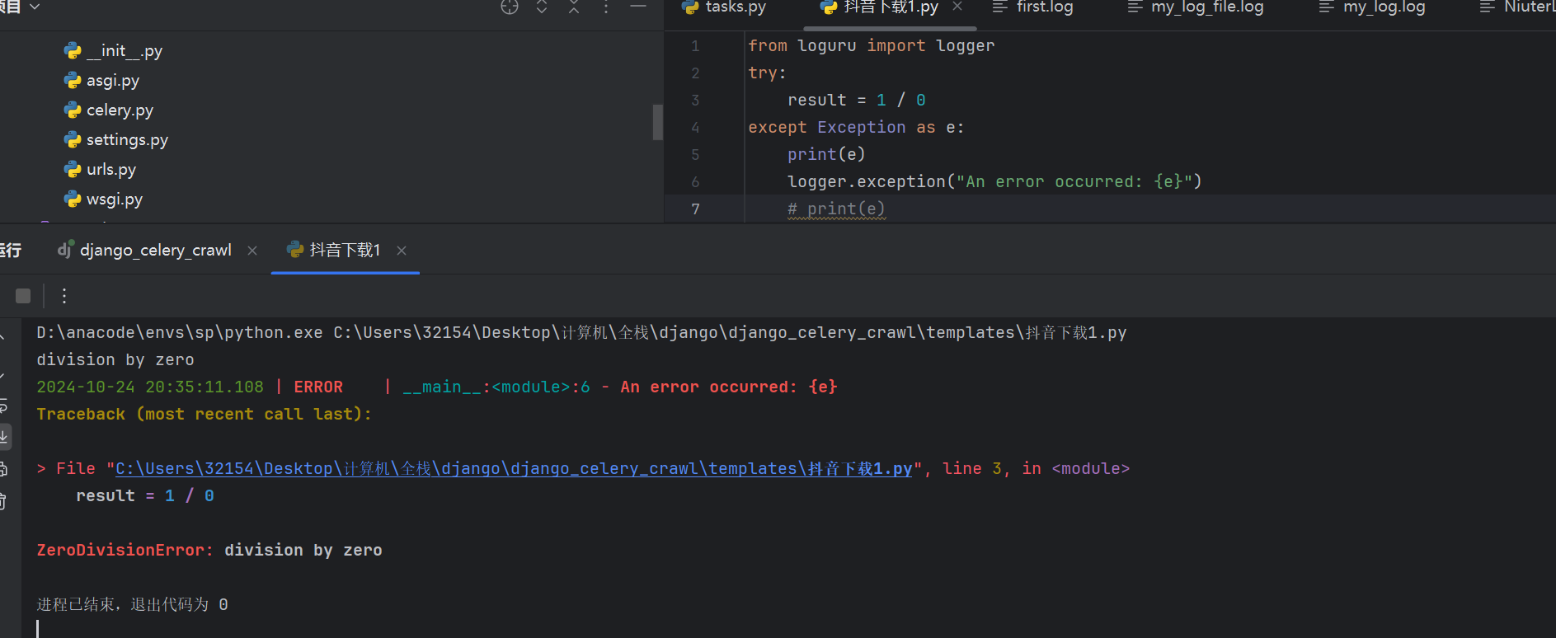Click 'except Exception as e:' line
1556x638 pixels.
(856, 128)
